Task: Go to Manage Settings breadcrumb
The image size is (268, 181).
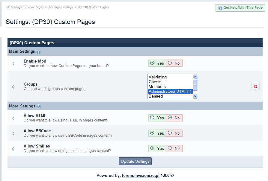Action: (x=61, y=7)
